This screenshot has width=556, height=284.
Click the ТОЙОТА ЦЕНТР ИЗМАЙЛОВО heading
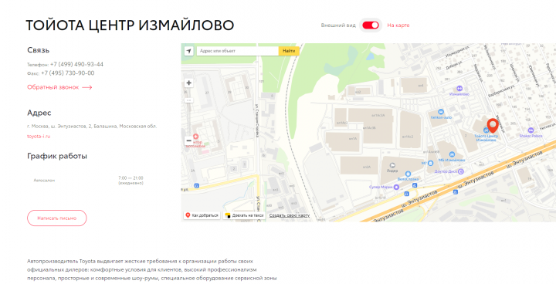pos(131,25)
